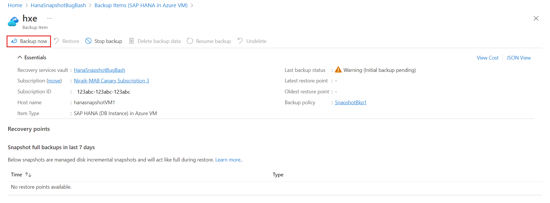Viewport: 550px width, 203px height.
Task: Go to Home breadcrumb
Action: point(15,5)
